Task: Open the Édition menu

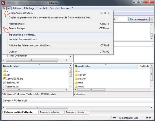Action: (x=17, y=8)
